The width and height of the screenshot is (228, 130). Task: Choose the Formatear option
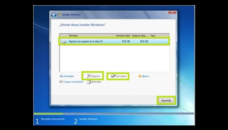point(121,76)
